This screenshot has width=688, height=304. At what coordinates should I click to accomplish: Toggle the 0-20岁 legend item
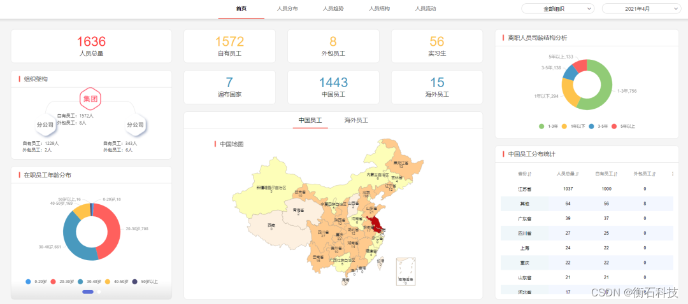tap(36, 282)
